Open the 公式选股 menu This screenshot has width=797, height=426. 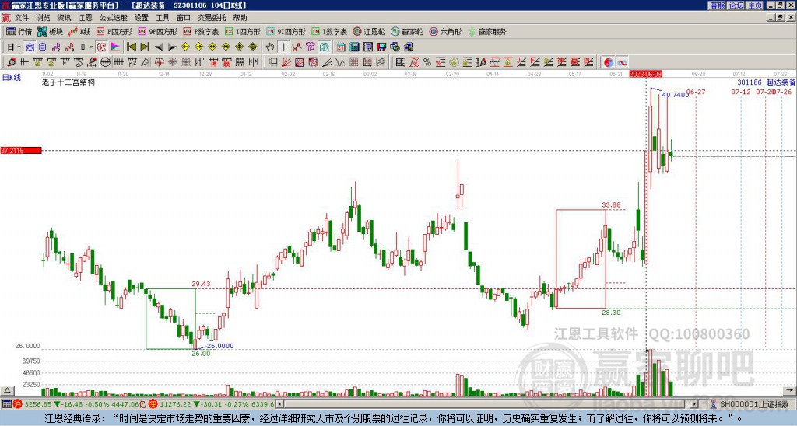[x=114, y=18]
